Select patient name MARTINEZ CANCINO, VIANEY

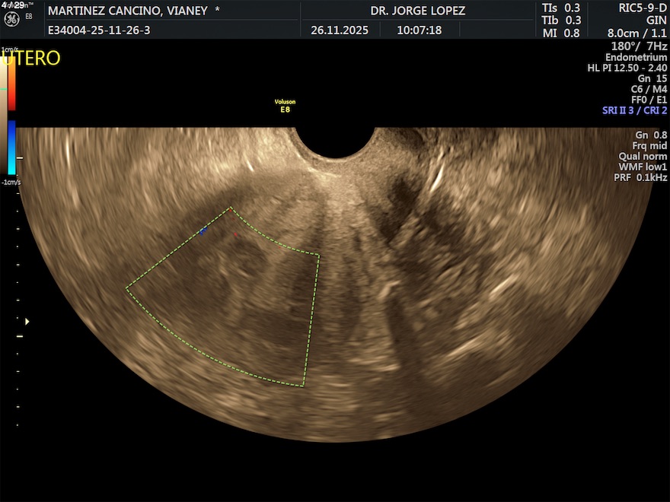(x=133, y=11)
